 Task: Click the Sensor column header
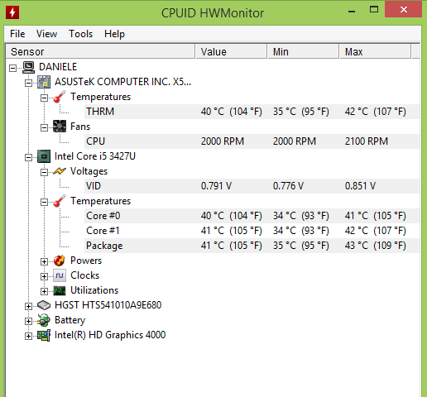pos(100,51)
